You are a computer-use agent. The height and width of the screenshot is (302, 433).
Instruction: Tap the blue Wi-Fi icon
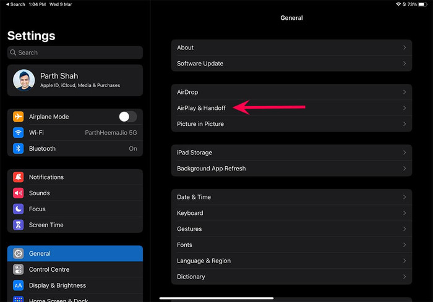tap(18, 133)
